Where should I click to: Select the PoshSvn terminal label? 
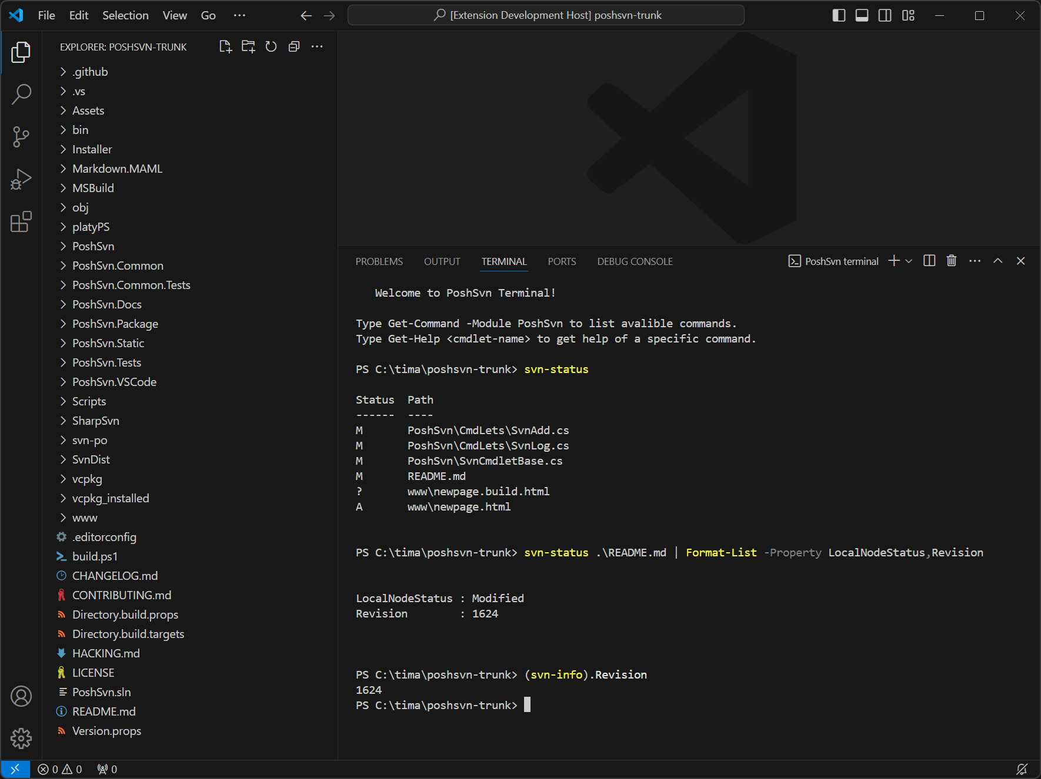[833, 261]
